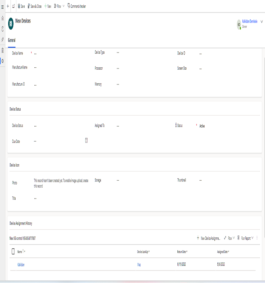Click the New Devices entity image
Image resolution: width=265 pixels, height=283 pixels.
point(11,24)
